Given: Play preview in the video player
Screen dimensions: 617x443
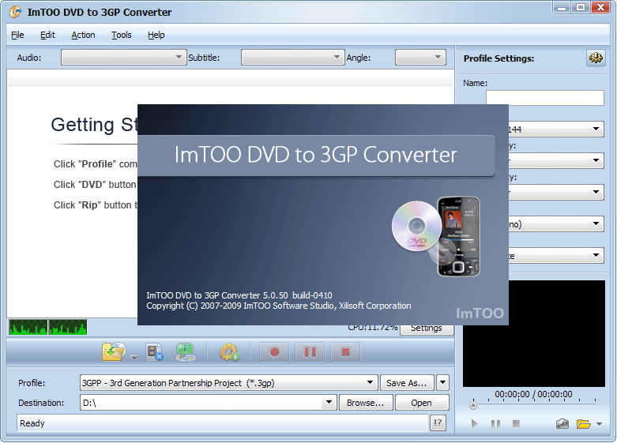Looking at the screenshot, I should pos(475,424).
